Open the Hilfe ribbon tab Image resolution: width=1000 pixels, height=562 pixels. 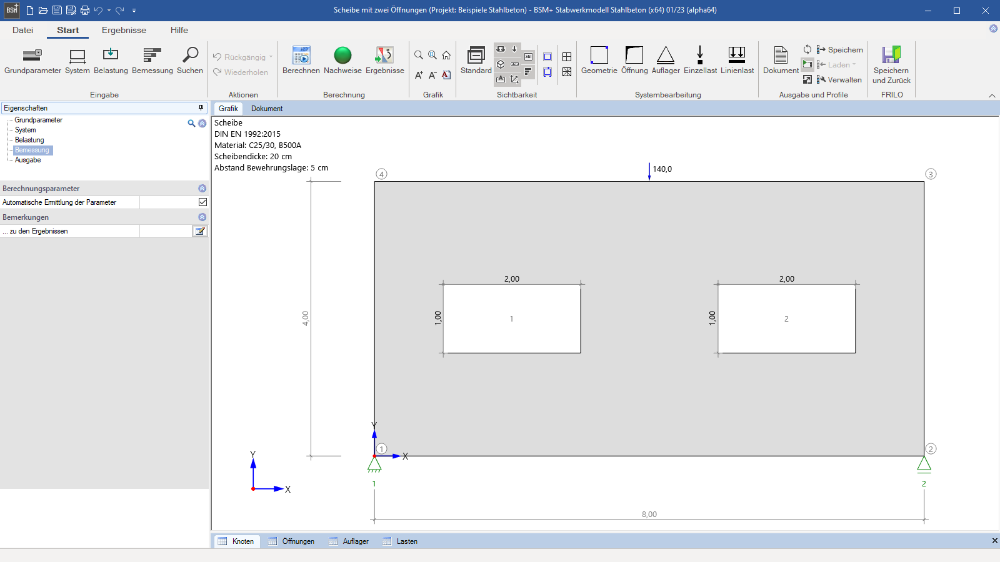coord(179,30)
